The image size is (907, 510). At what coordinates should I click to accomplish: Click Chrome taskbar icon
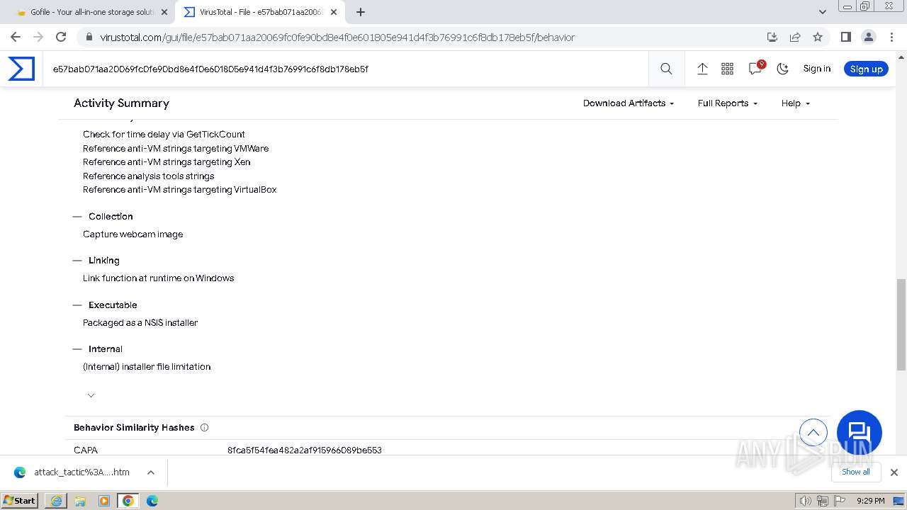tap(128, 501)
